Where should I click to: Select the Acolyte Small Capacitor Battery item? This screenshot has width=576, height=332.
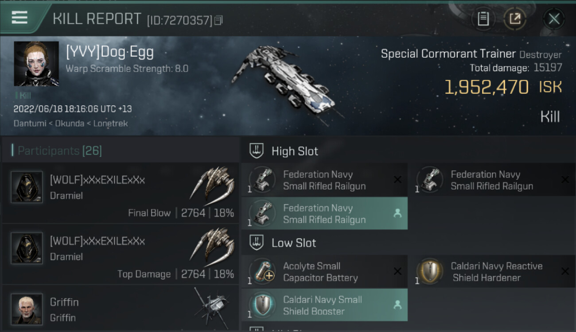point(324,272)
